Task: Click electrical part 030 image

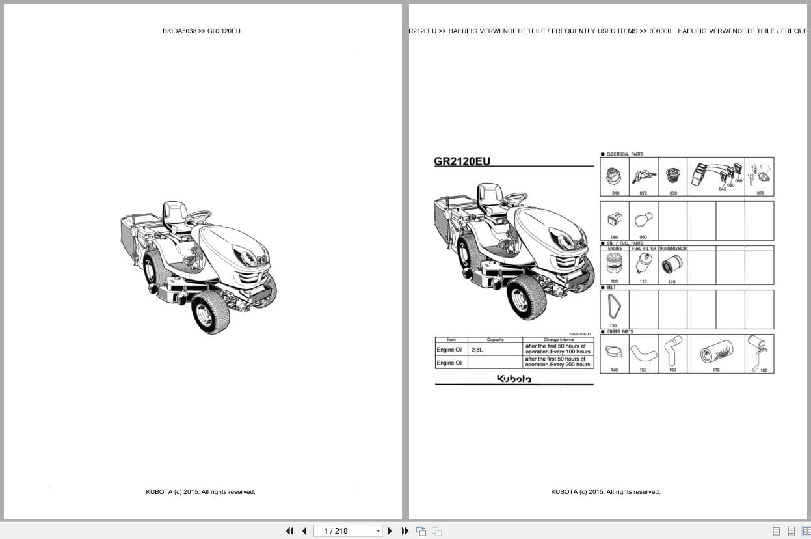Action: [x=672, y=175]
